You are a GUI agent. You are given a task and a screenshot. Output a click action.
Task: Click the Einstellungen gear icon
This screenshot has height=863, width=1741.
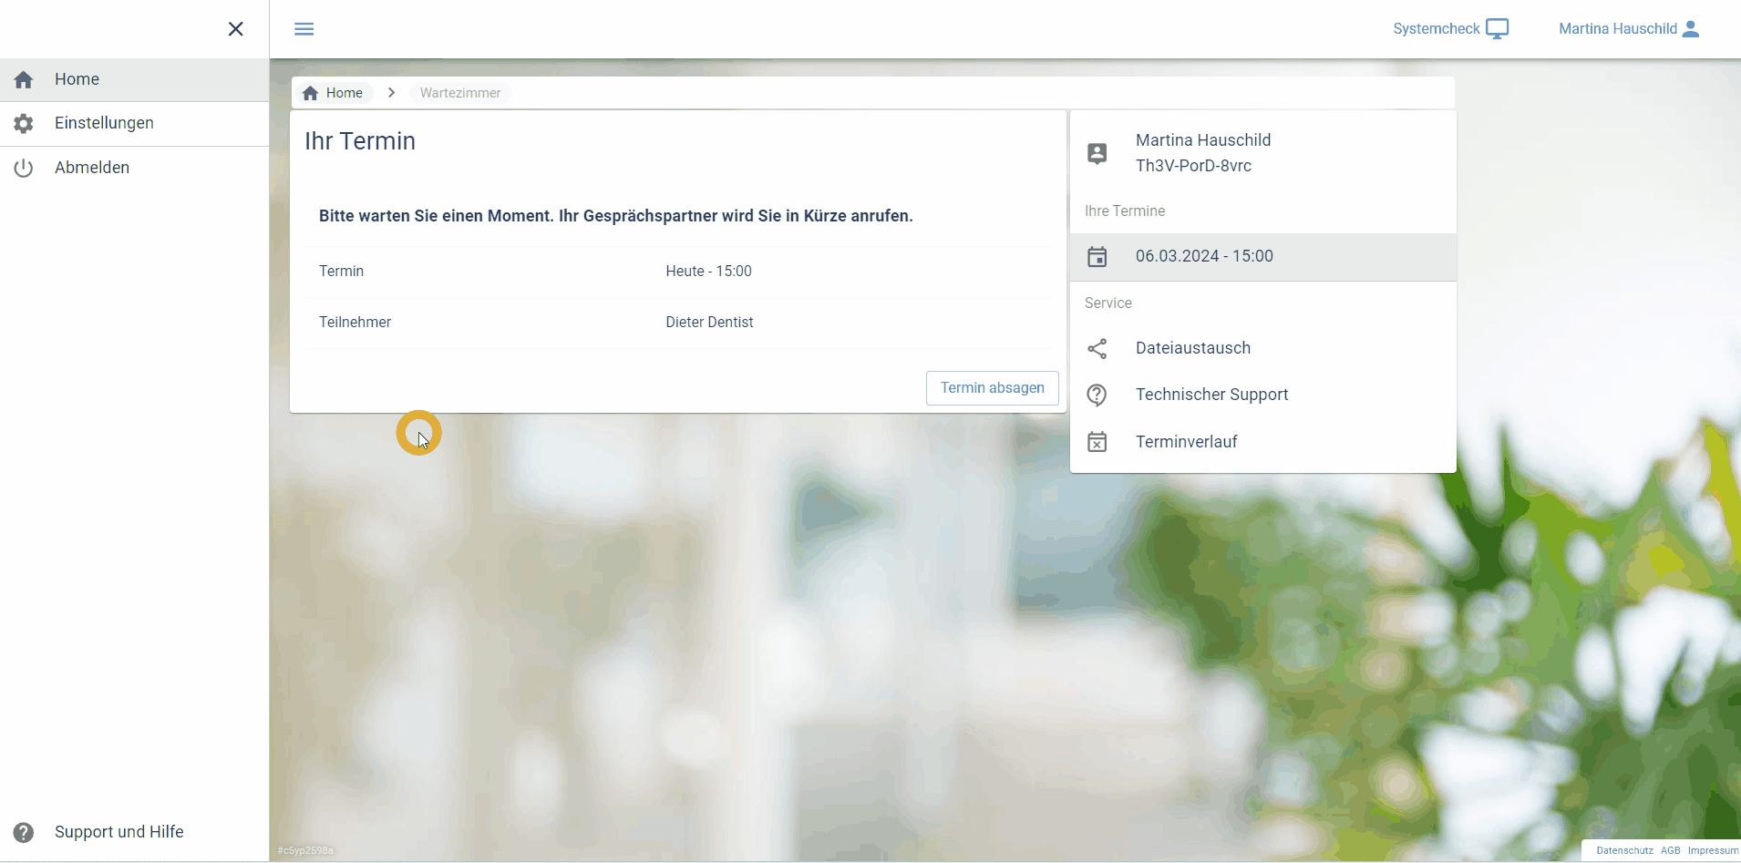pos(24,124)
